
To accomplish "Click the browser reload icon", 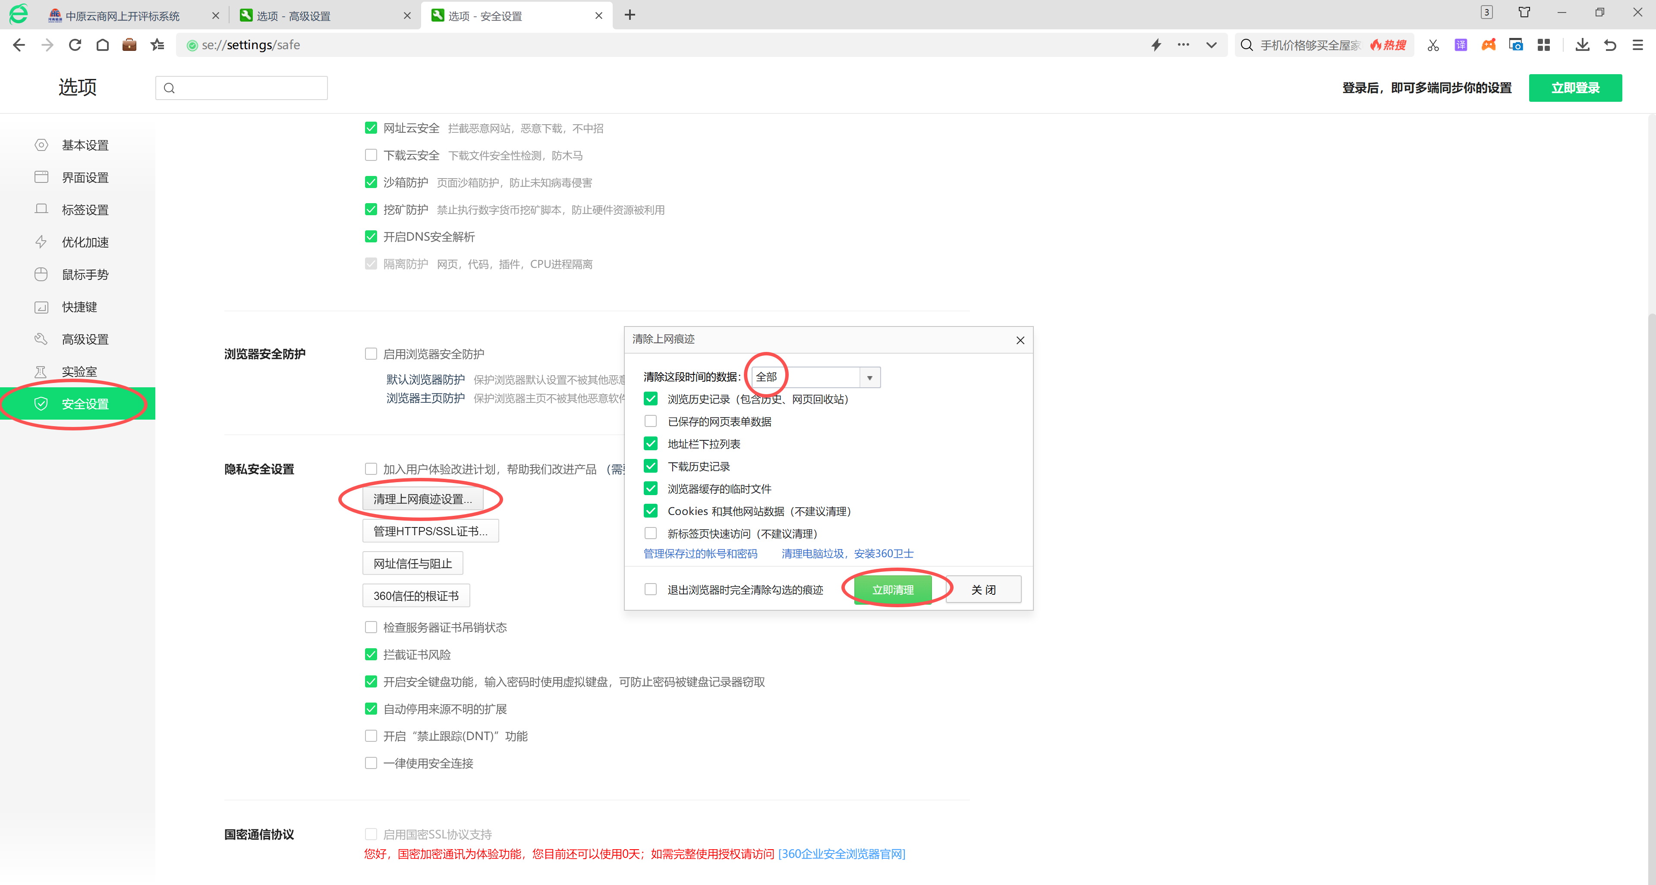I will click(75, 45).
